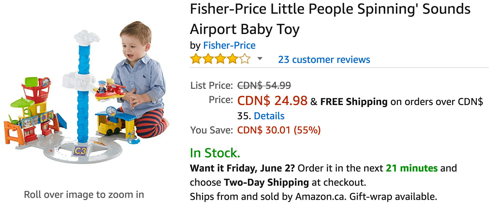Click the Two-Day Shipping text

click(266, 182)
